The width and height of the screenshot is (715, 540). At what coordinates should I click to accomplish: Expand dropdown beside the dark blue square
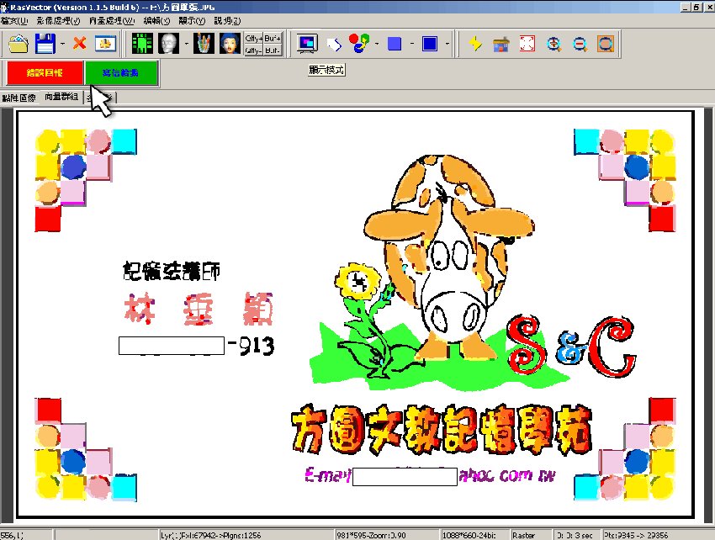pyautogui.click(x=447, y=45)
